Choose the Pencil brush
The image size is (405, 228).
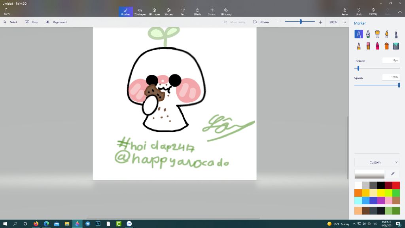359,46
